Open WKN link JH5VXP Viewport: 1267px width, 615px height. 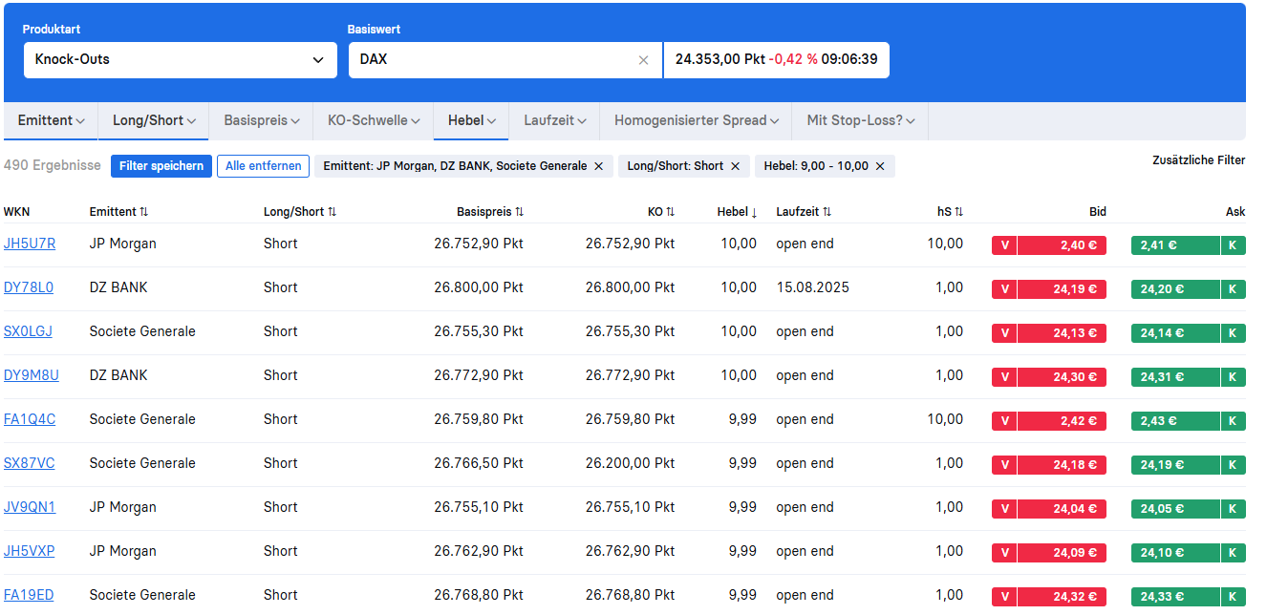pos(30,551)
